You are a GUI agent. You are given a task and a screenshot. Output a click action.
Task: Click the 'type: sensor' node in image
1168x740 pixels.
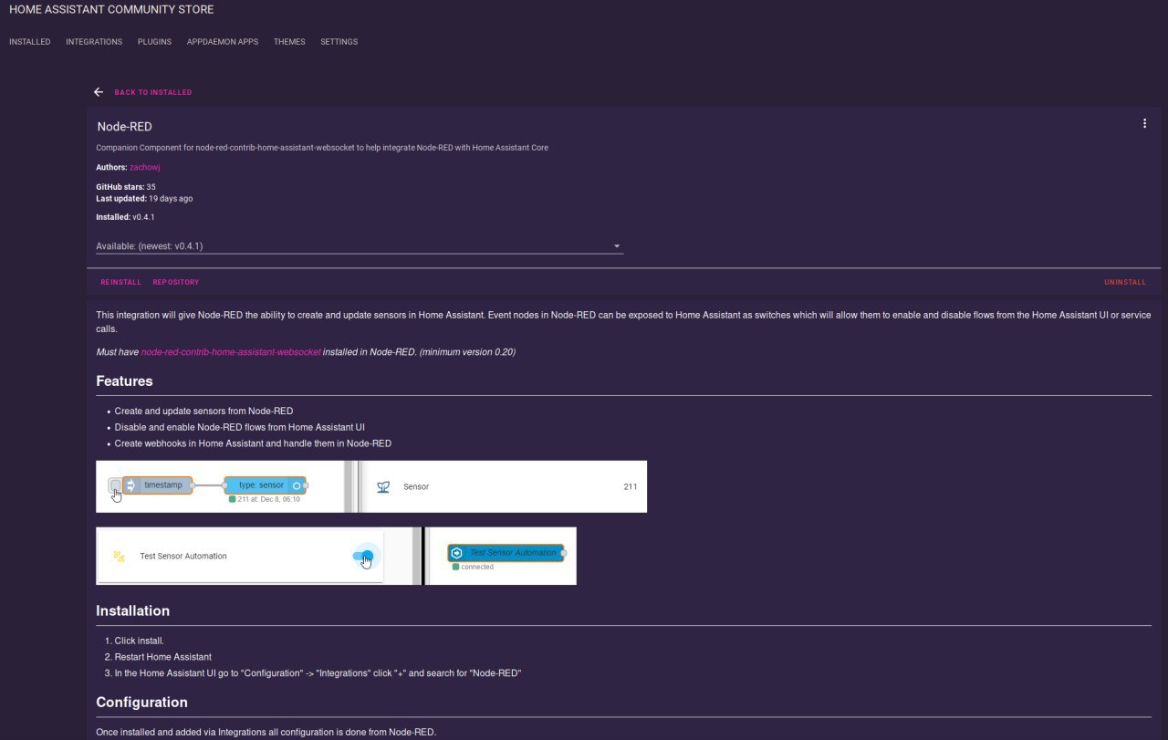point(265,485)
